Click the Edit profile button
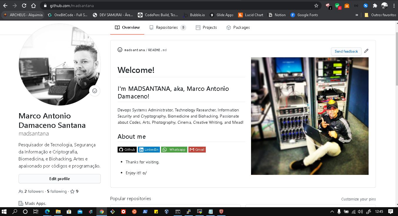Viewport: 398px width, 216px height. click(x=59, y=179)
